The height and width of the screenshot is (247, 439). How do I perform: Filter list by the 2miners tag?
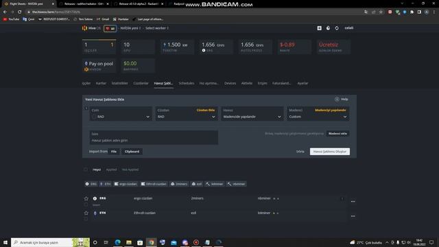pyautogui.click(x=179, y=184)
